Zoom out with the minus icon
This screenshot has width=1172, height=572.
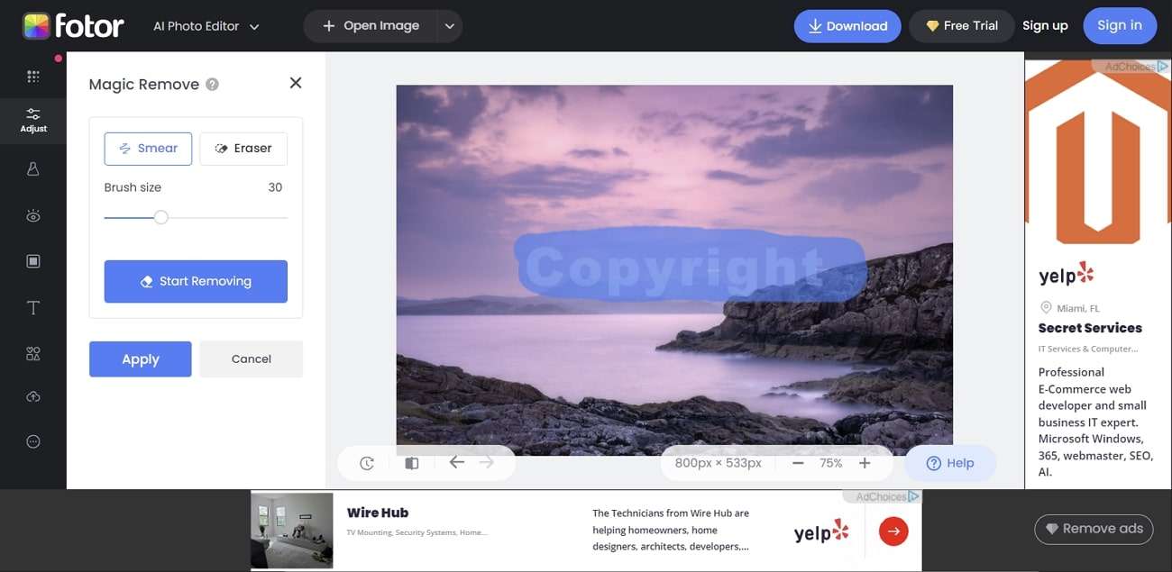798,463
